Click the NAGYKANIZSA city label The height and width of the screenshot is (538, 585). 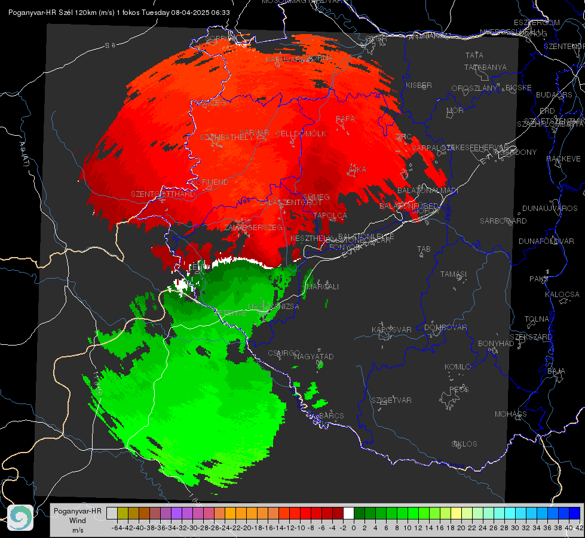point(274,307)
